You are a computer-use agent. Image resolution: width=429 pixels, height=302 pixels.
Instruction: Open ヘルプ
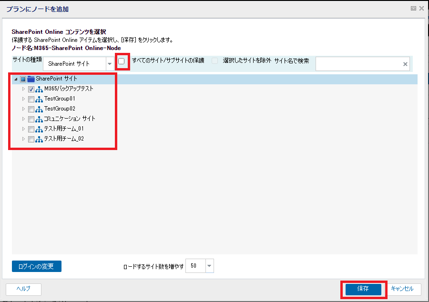tap(23, 289)
